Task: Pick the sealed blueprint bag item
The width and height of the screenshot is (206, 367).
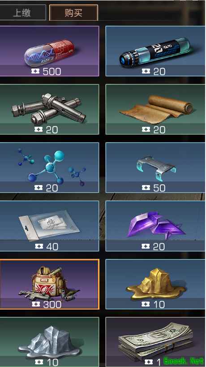Action: coord(49,226)
